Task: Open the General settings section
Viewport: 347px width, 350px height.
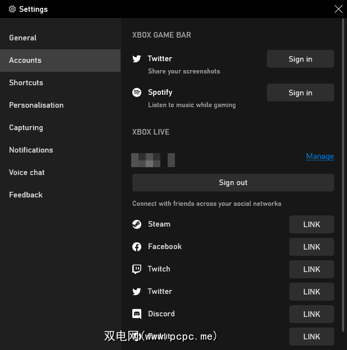Action: click(x=23, y=38)
